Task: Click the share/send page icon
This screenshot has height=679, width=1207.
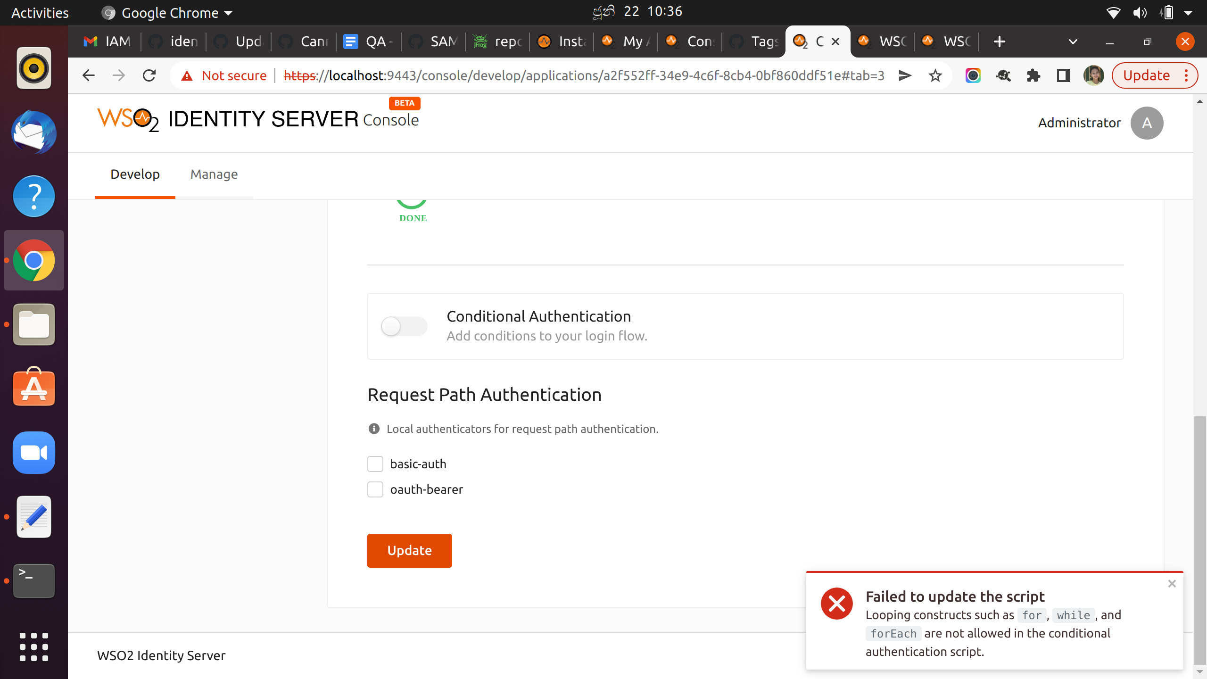Action: [x=905, y=75]
